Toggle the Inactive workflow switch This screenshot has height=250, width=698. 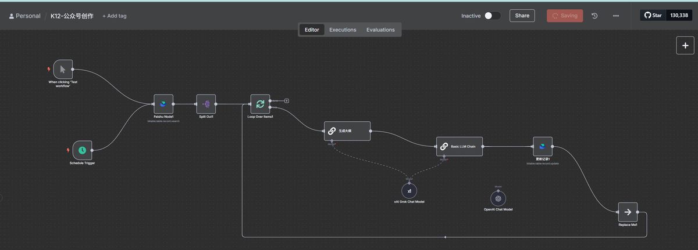492,16
